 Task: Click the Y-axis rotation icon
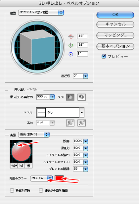[71, 45]
